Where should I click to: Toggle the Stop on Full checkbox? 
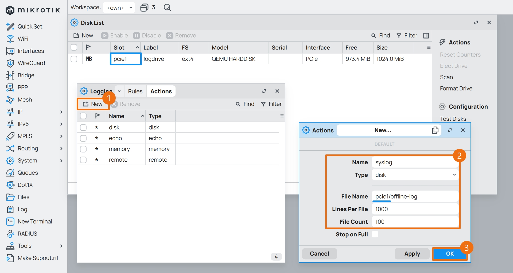tap(375, 234)
